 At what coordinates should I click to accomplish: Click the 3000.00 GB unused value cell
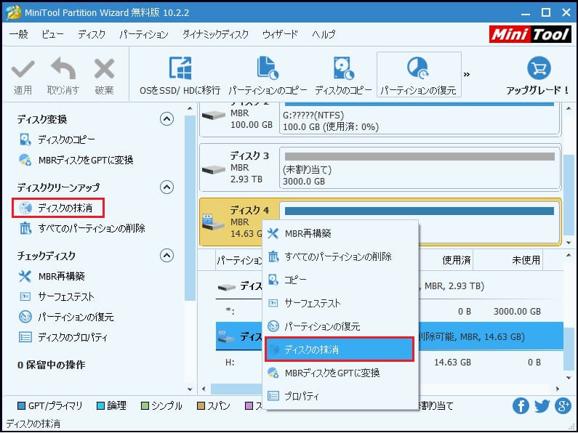click(517, 312)
